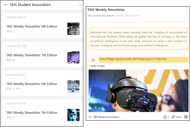Screen dimensions: 190x127
Task: Click the article timestamp 2020年11月01日 01:05
Action: (x=128, y=16)
